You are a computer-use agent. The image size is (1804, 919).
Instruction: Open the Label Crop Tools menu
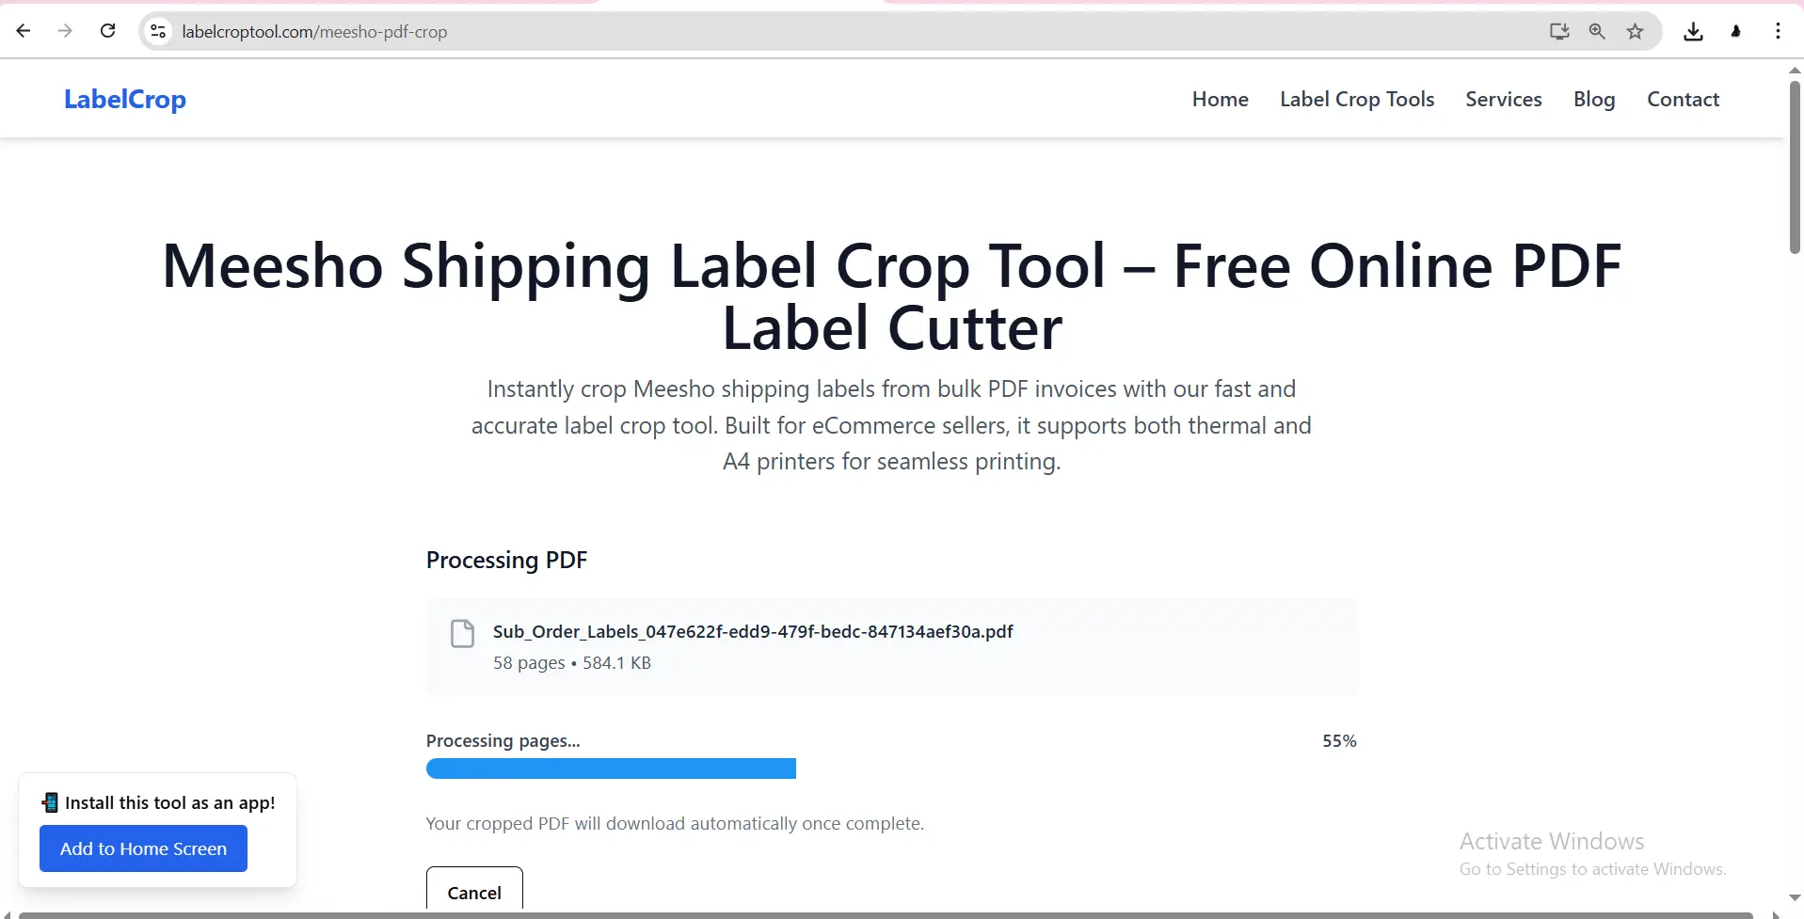click(1357, 99)
